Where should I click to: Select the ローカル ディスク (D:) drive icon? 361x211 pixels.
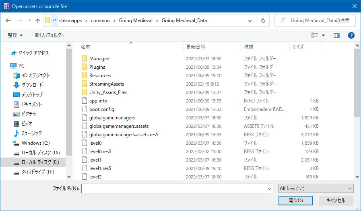[17, 153]
